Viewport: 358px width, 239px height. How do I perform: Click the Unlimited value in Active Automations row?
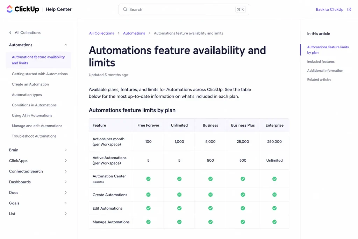pos(274,160)
